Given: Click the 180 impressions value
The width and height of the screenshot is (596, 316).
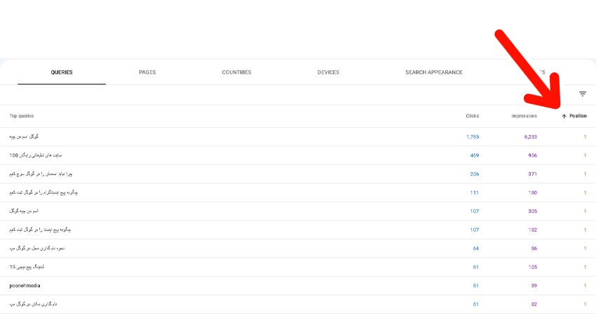Looking at the screenshot, I should point(532,192).
